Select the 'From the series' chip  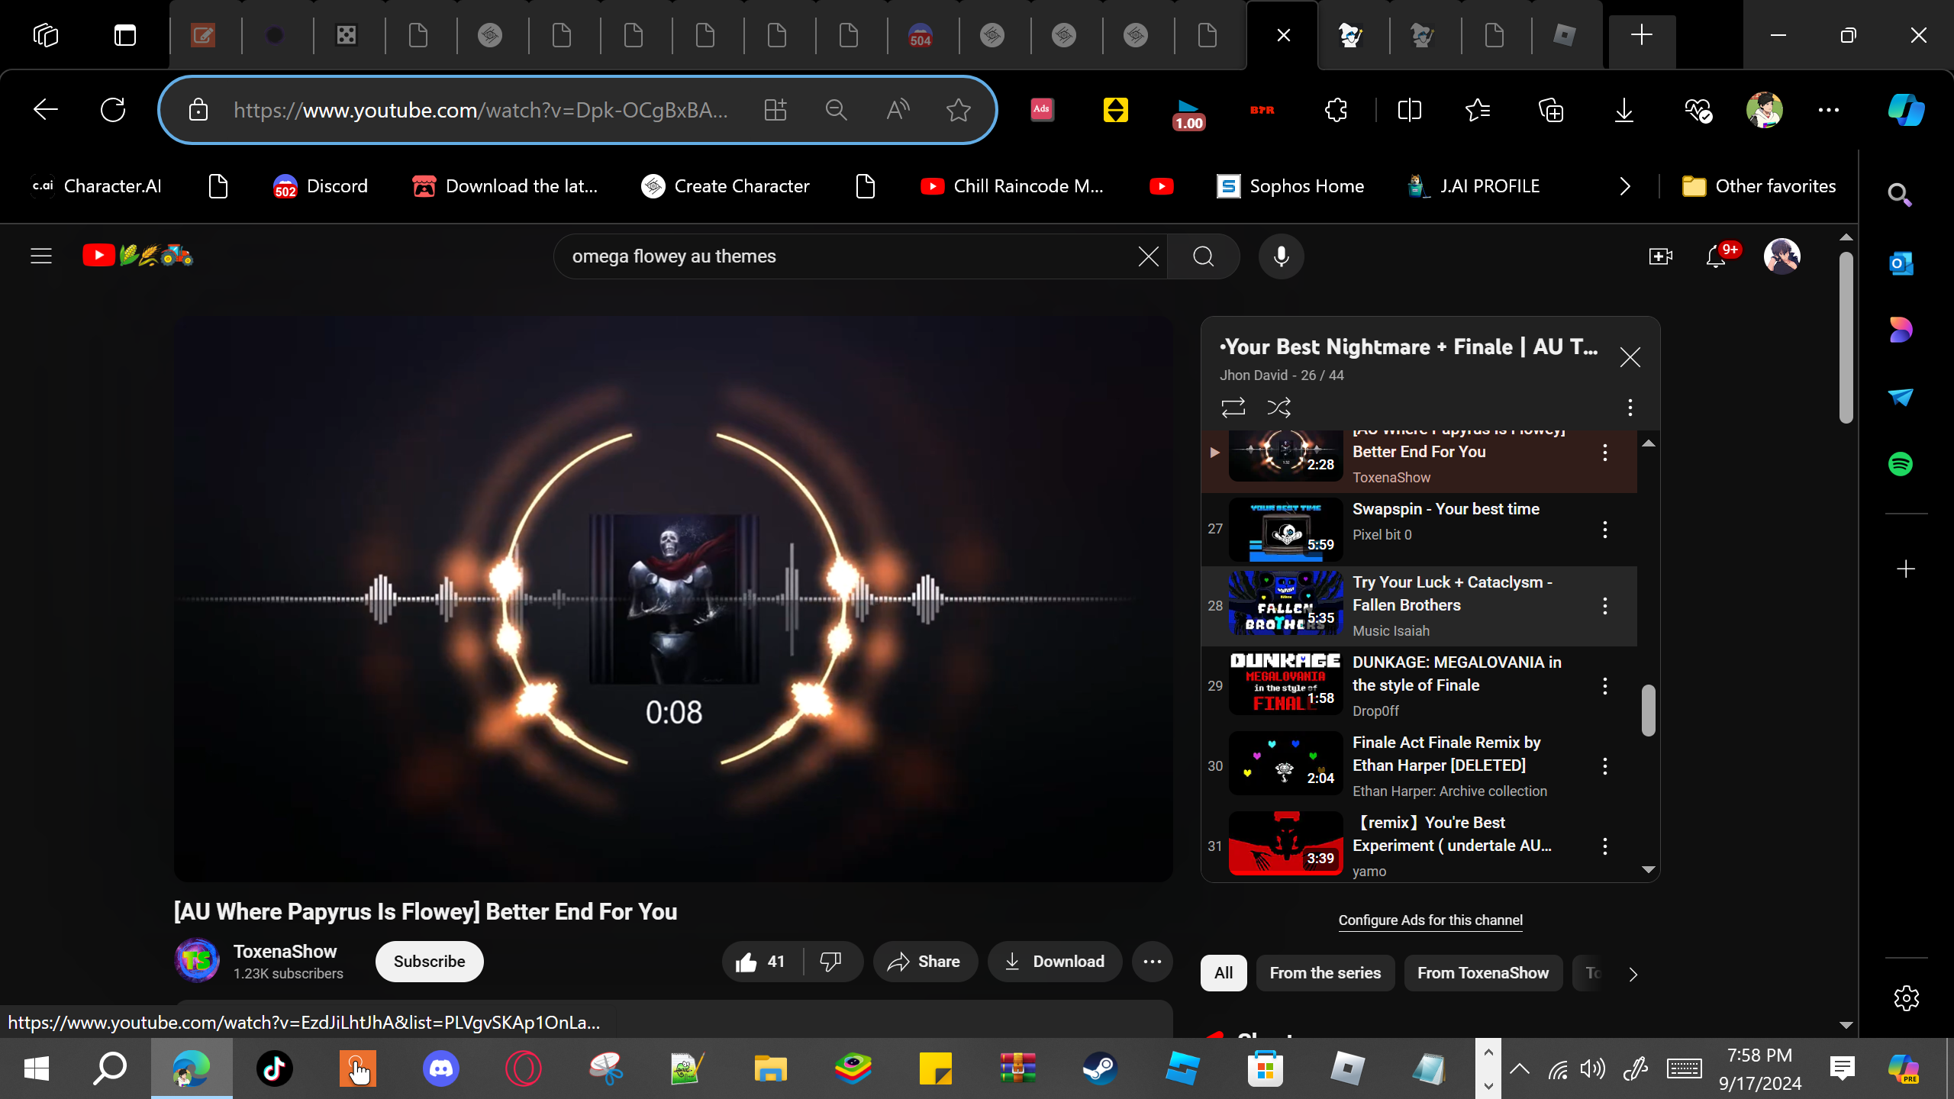click(x=1325, y=973)
